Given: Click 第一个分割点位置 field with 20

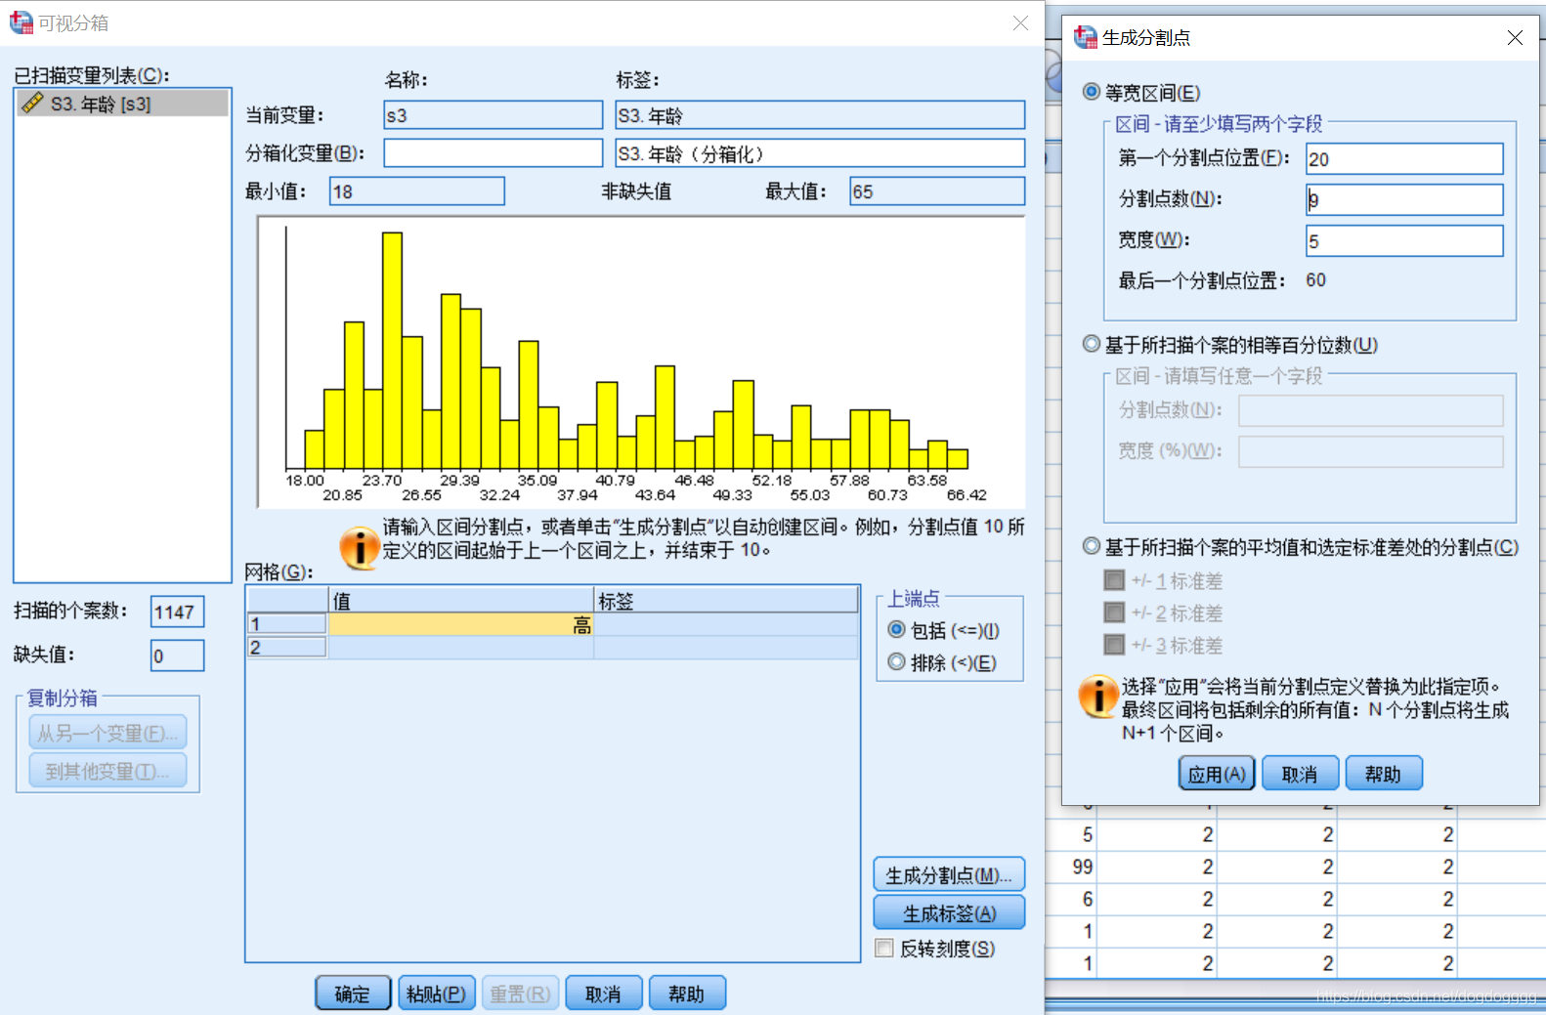Looking at the screenshot, I should coord(1404,158).
